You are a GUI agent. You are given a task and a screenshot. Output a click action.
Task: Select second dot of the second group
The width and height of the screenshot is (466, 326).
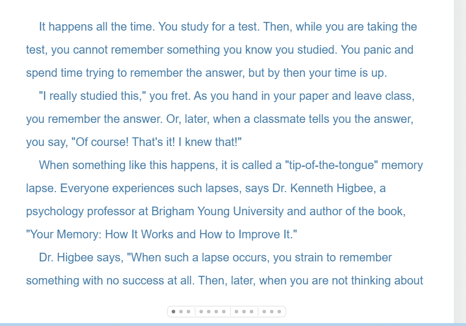coord(209,312)
